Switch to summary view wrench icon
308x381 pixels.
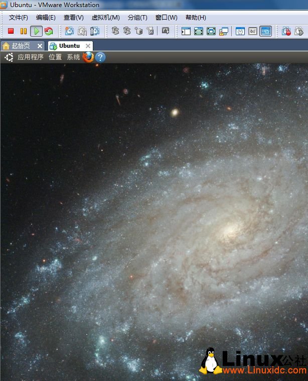coord(240,31)
